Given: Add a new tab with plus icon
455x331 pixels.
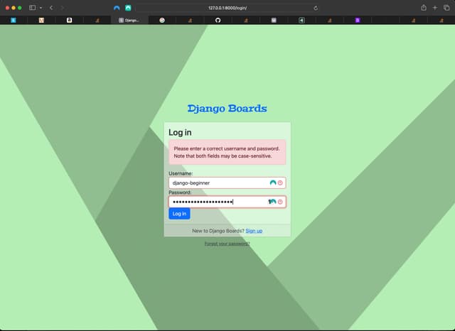Looking at the screenshot, I should 434,8.
